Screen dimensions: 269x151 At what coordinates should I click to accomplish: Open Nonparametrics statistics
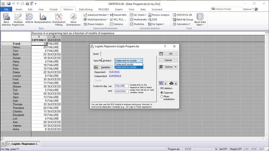(43, 18)
